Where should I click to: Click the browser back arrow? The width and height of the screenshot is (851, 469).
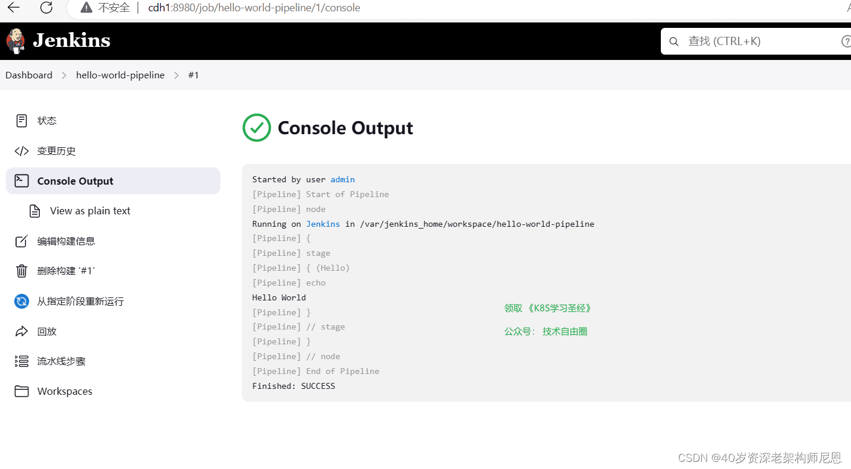coord(13,8)
